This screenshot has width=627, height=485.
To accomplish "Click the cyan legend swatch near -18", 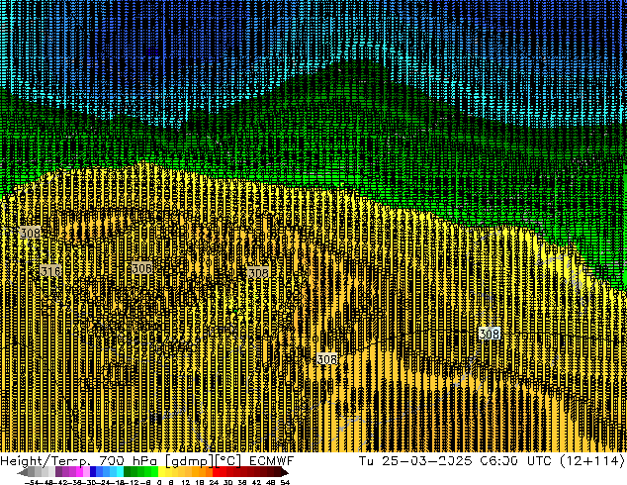I will [120, 472].
